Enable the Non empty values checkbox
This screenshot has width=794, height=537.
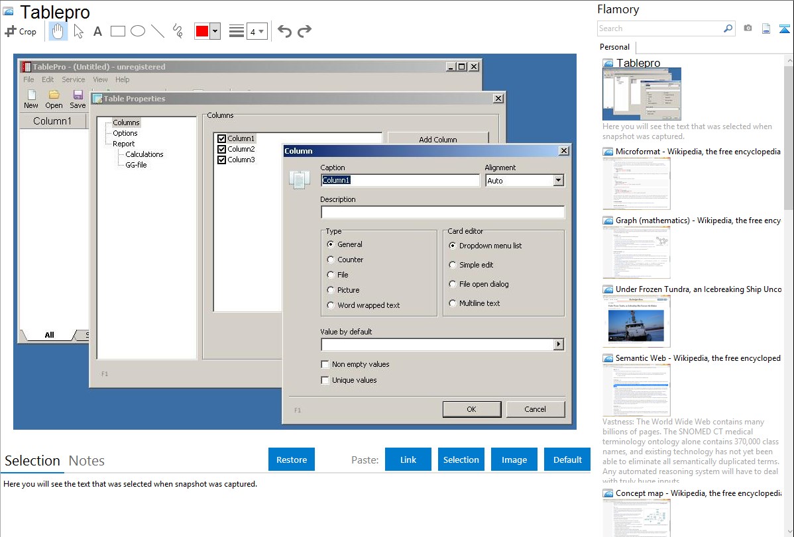pyautogui.click(x=325, y=364)
